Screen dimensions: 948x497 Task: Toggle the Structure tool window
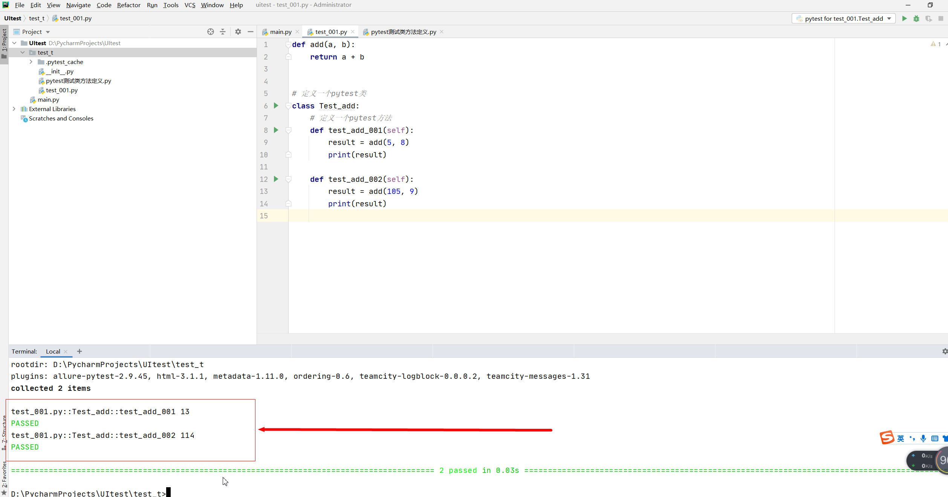click(x=4, y=431)
